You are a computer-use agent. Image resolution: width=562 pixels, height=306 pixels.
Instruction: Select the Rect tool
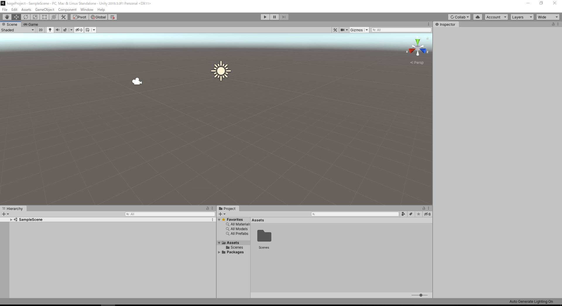44,17
